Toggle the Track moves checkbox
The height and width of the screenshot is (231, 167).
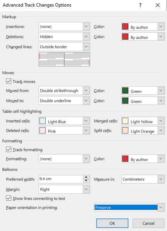click(9, 81)
